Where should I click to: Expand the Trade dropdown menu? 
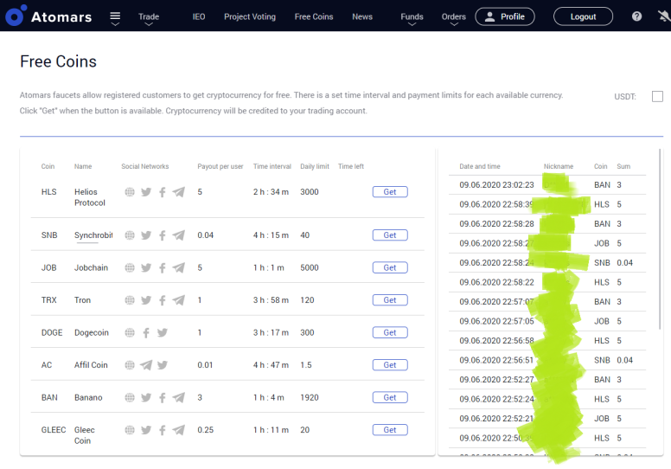(x=149, y=18)
